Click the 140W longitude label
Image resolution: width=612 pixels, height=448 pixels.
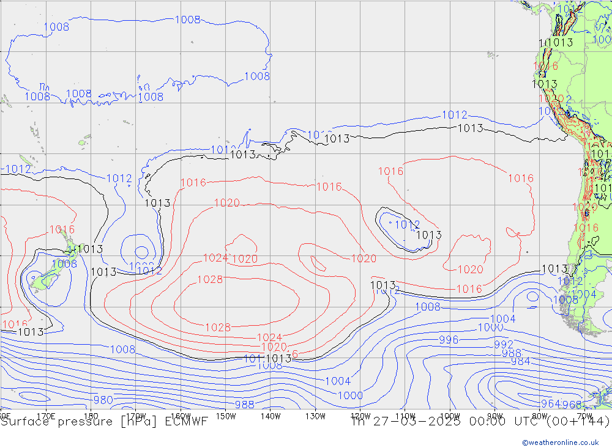(271, 416)
